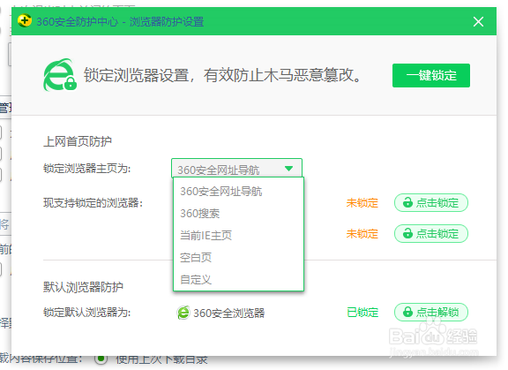Choose 空白页 option in dropdown
Viewport: 508px width, 370px height.
pyautogui.click(x=238, y=258)
